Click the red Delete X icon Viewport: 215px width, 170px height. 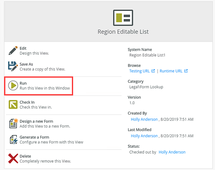point(13,159)
